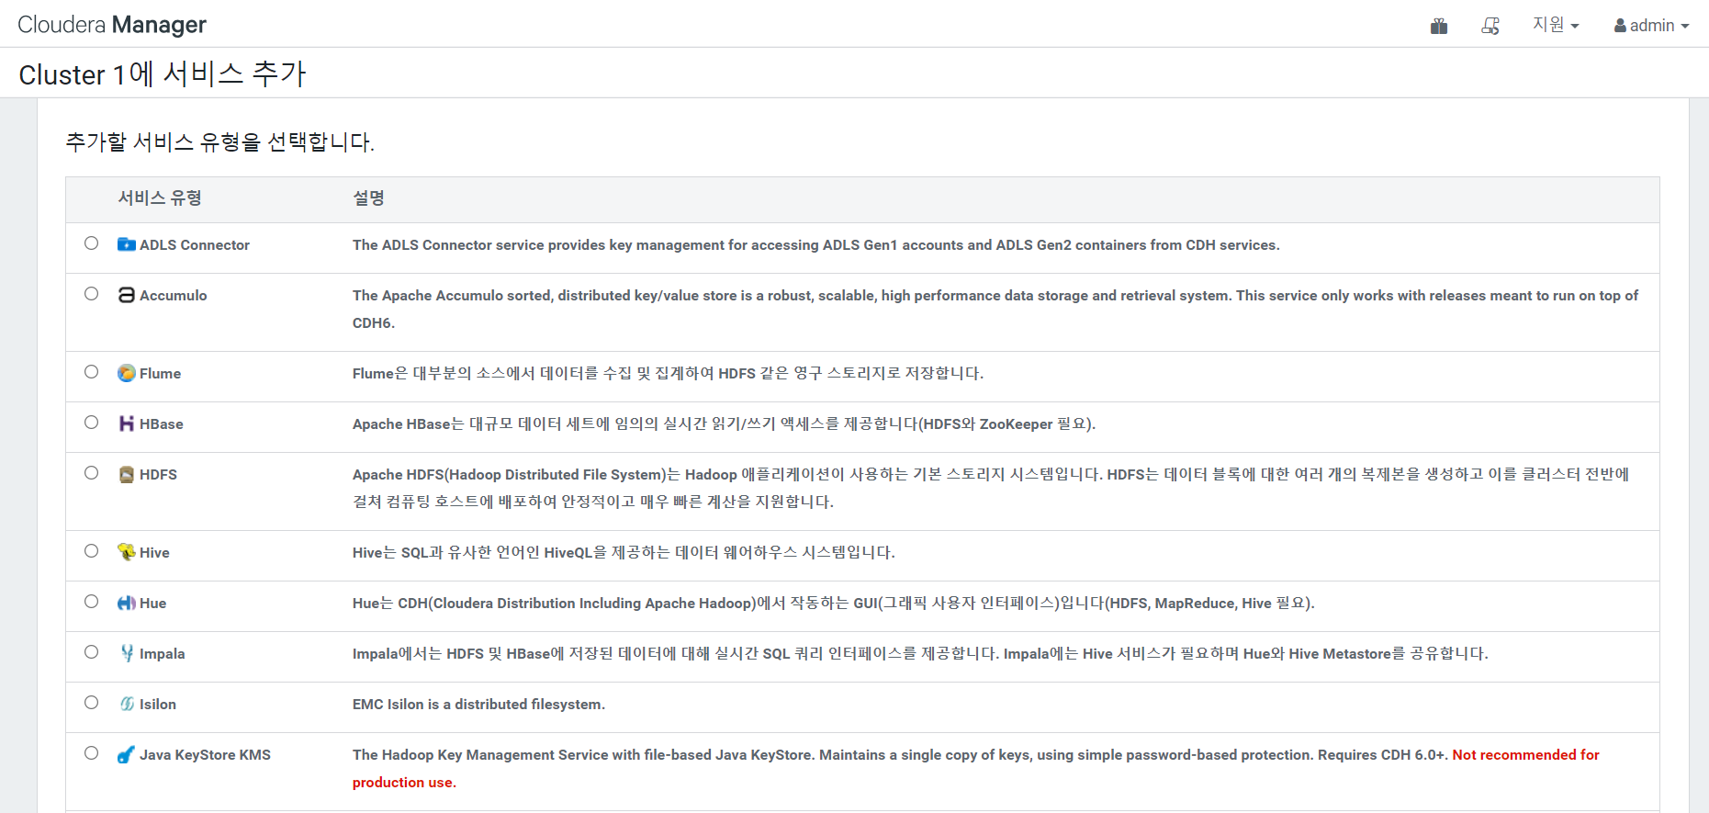
Task: Click the Isilon service name
Action: coord(158,704)
